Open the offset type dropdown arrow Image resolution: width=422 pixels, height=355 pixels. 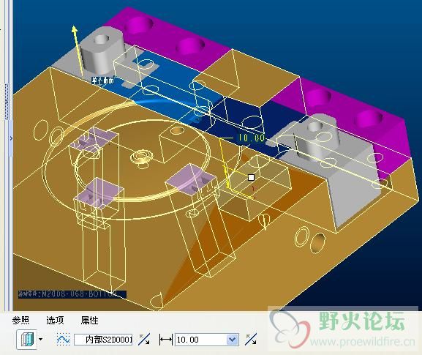coord(41,339)
